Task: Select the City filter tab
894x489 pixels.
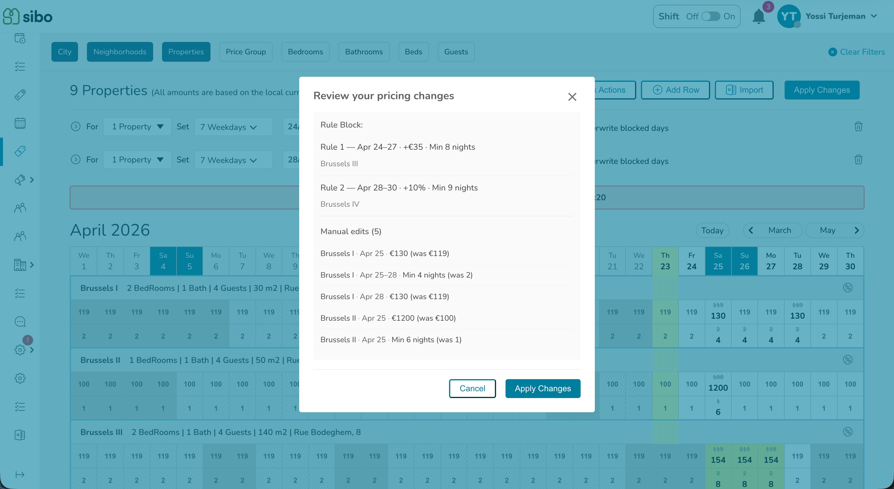Action: coord(64,52)
